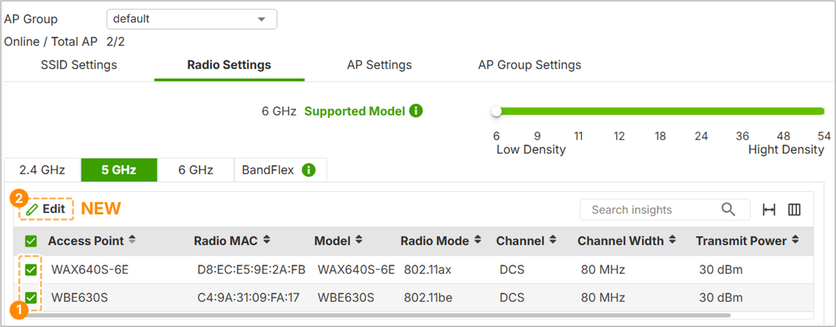Sort by Radio Mode column arrows

477,240
